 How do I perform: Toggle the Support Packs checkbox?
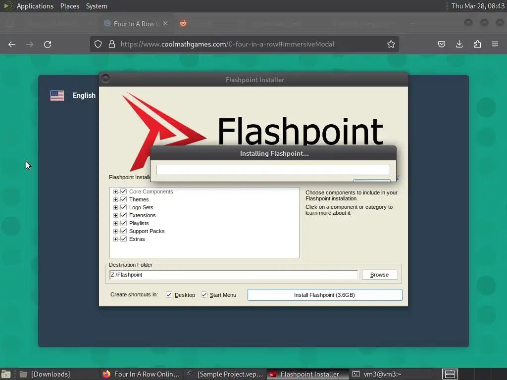(x=123, y=231)
